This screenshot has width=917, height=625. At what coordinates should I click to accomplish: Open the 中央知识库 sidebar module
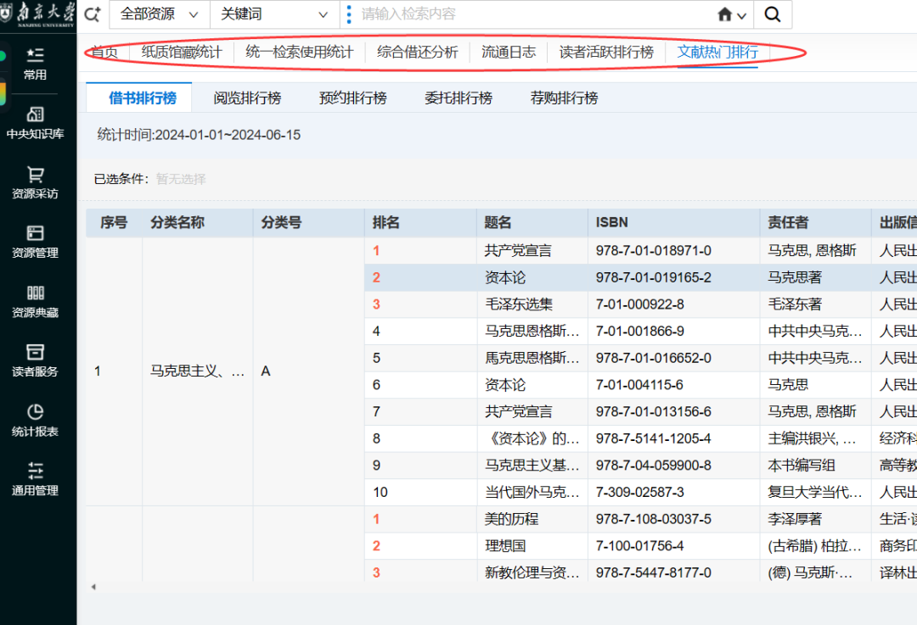[x=35, y=121]
